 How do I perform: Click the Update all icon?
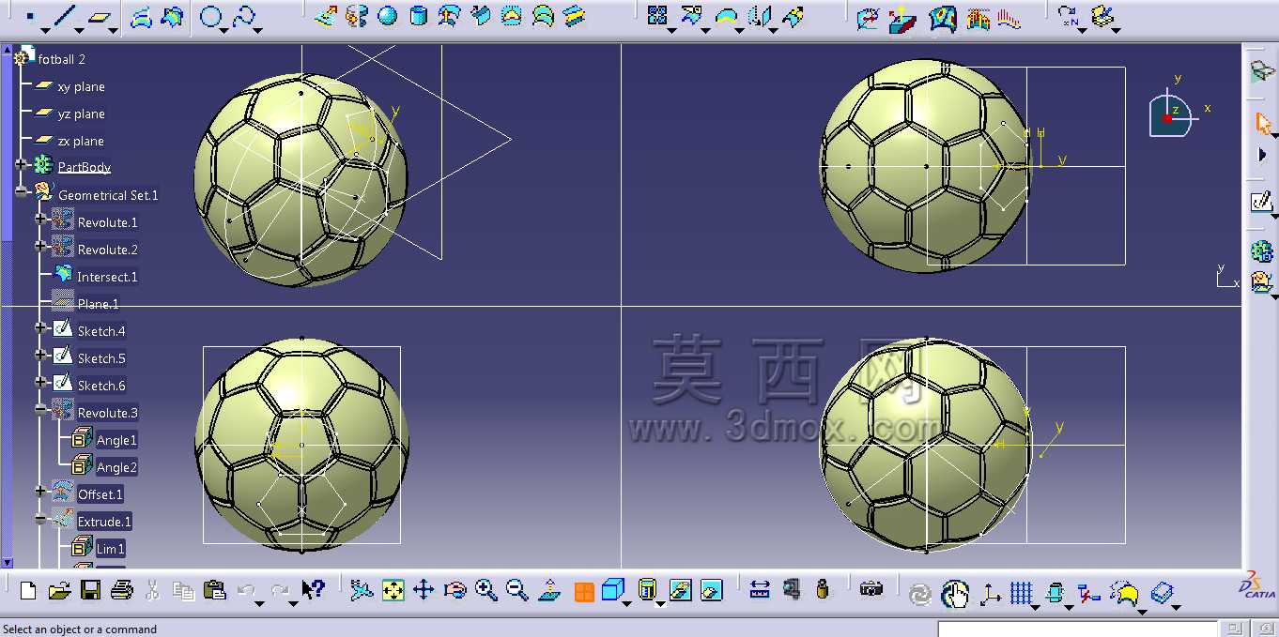click(920, 593)
